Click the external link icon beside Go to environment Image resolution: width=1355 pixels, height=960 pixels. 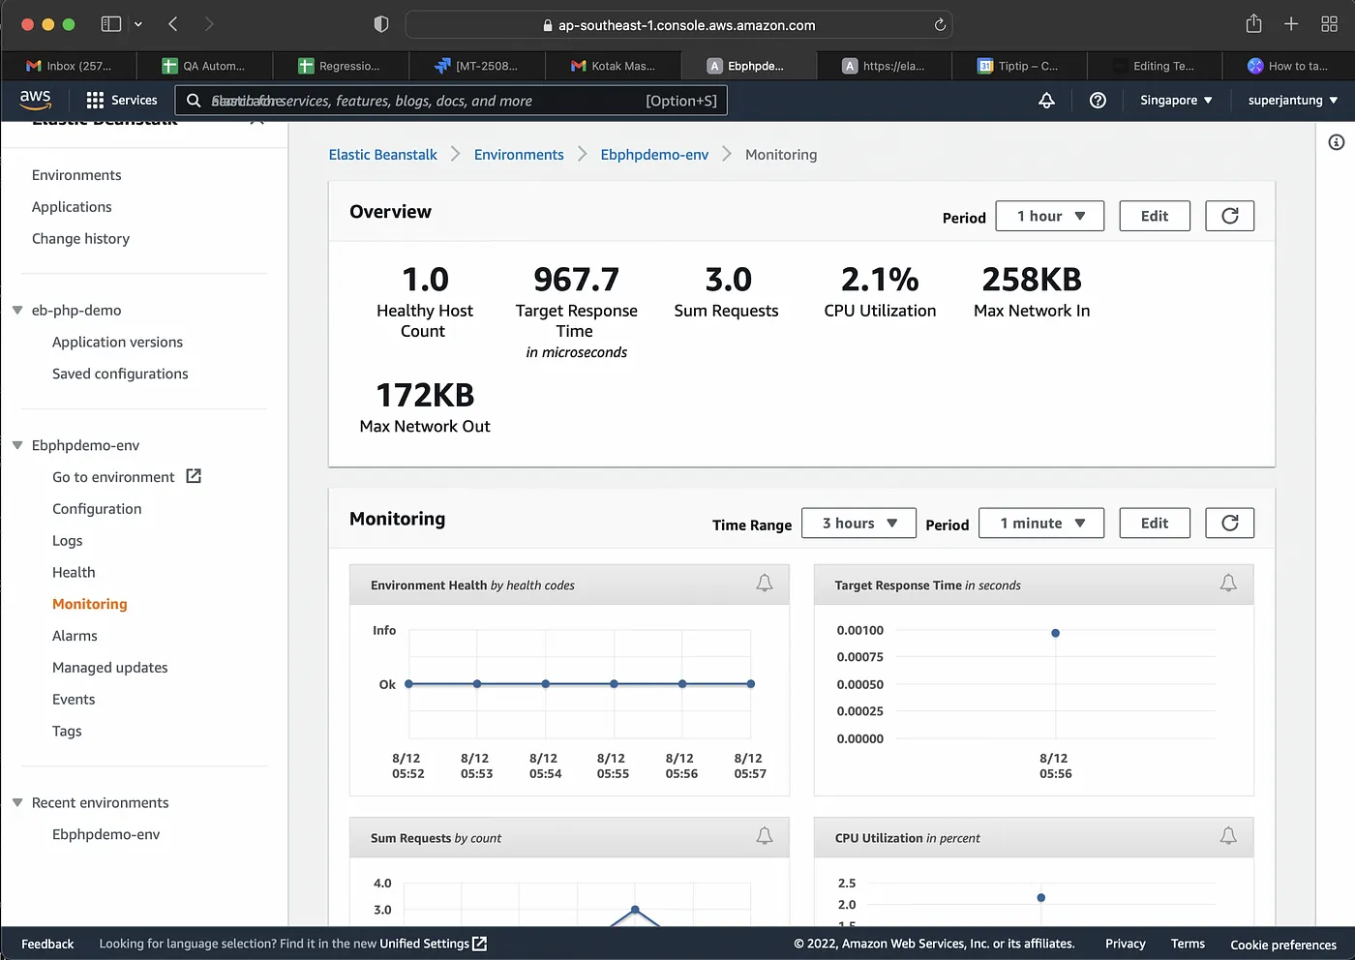[x=194, y=476]
